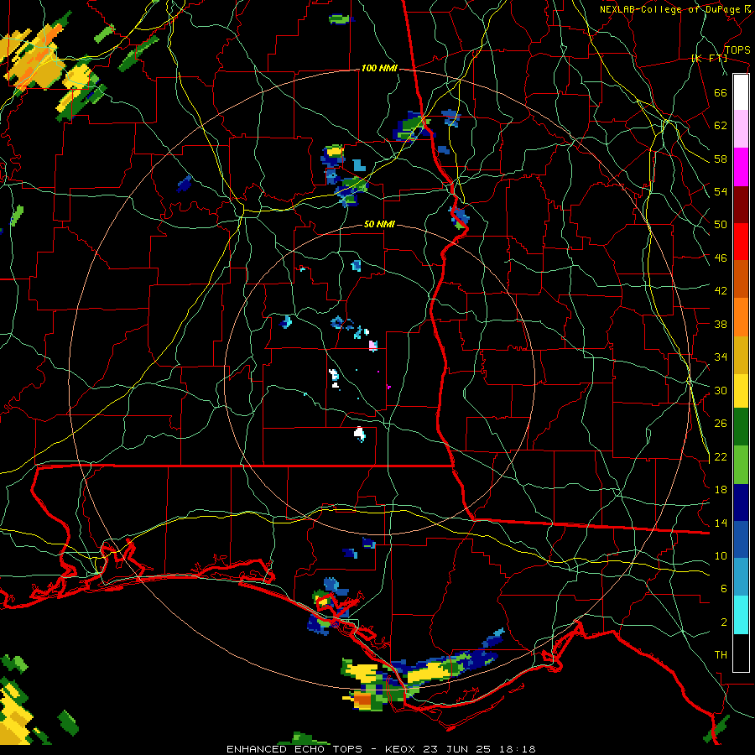Select the '38' legend value
755x755 pixels.
721,324
